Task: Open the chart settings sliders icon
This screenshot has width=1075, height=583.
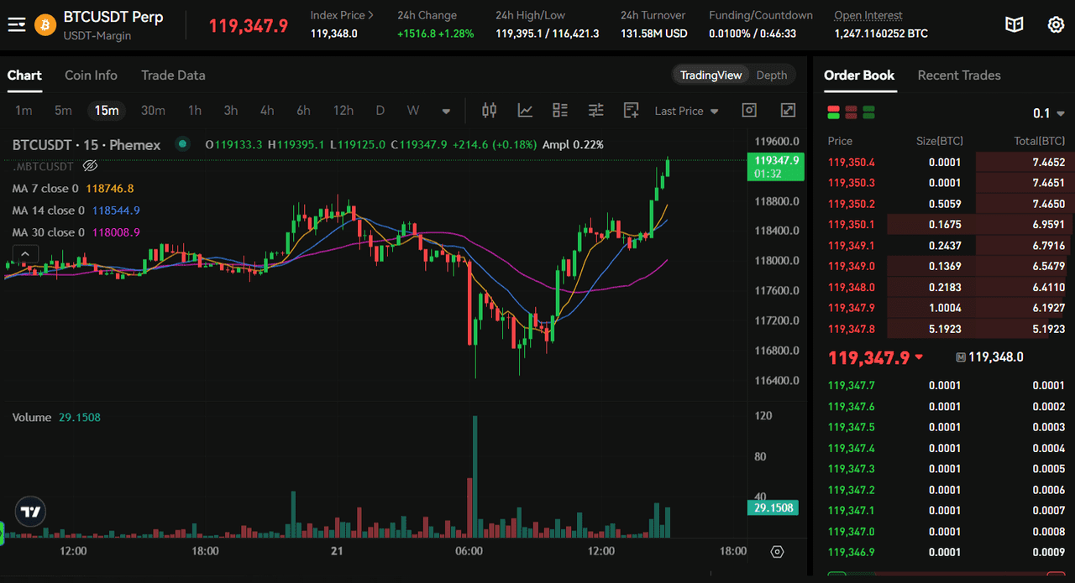Action: (595, 110)
